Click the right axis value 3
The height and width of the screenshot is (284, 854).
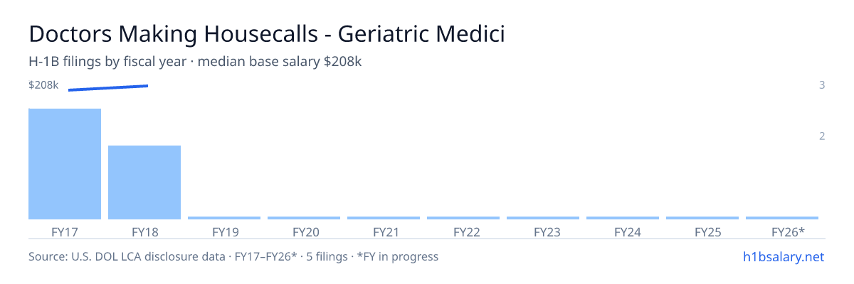coord(822,85)
